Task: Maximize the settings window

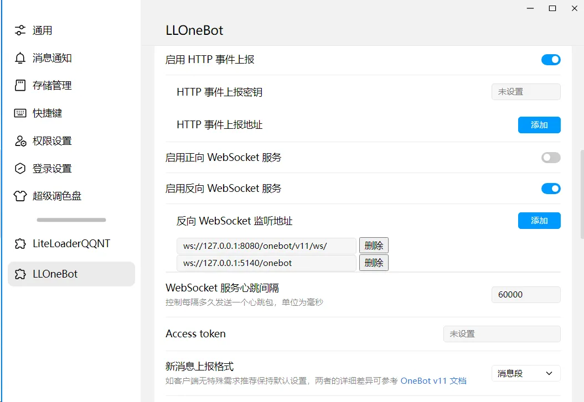Action: pos(552,8)
